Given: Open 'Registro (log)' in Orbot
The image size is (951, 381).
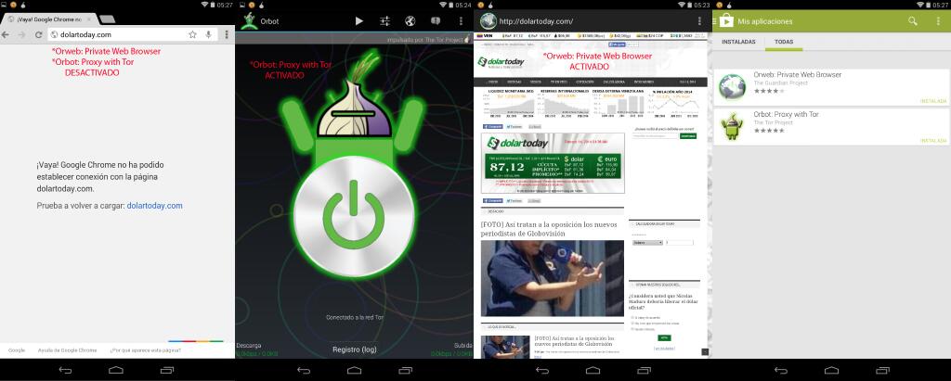Looking at the screenshot, I should pyautogui.click(x=354, y=349).
